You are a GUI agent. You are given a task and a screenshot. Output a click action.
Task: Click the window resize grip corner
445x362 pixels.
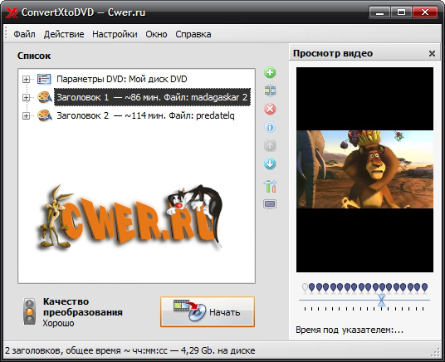tap(435, 353)
